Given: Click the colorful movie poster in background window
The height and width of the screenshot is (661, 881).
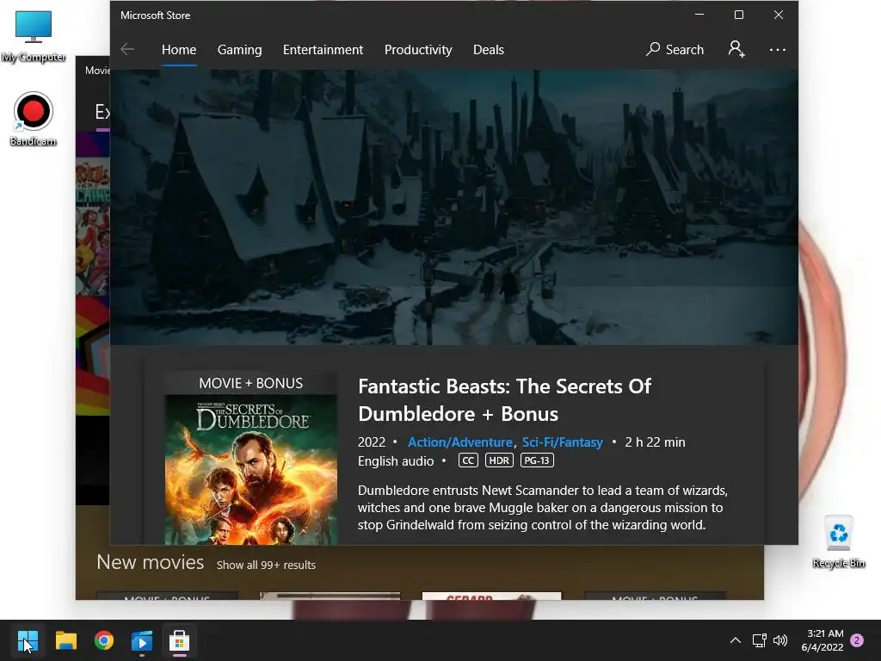Looking at the screenshot, I should coord(93,227).
